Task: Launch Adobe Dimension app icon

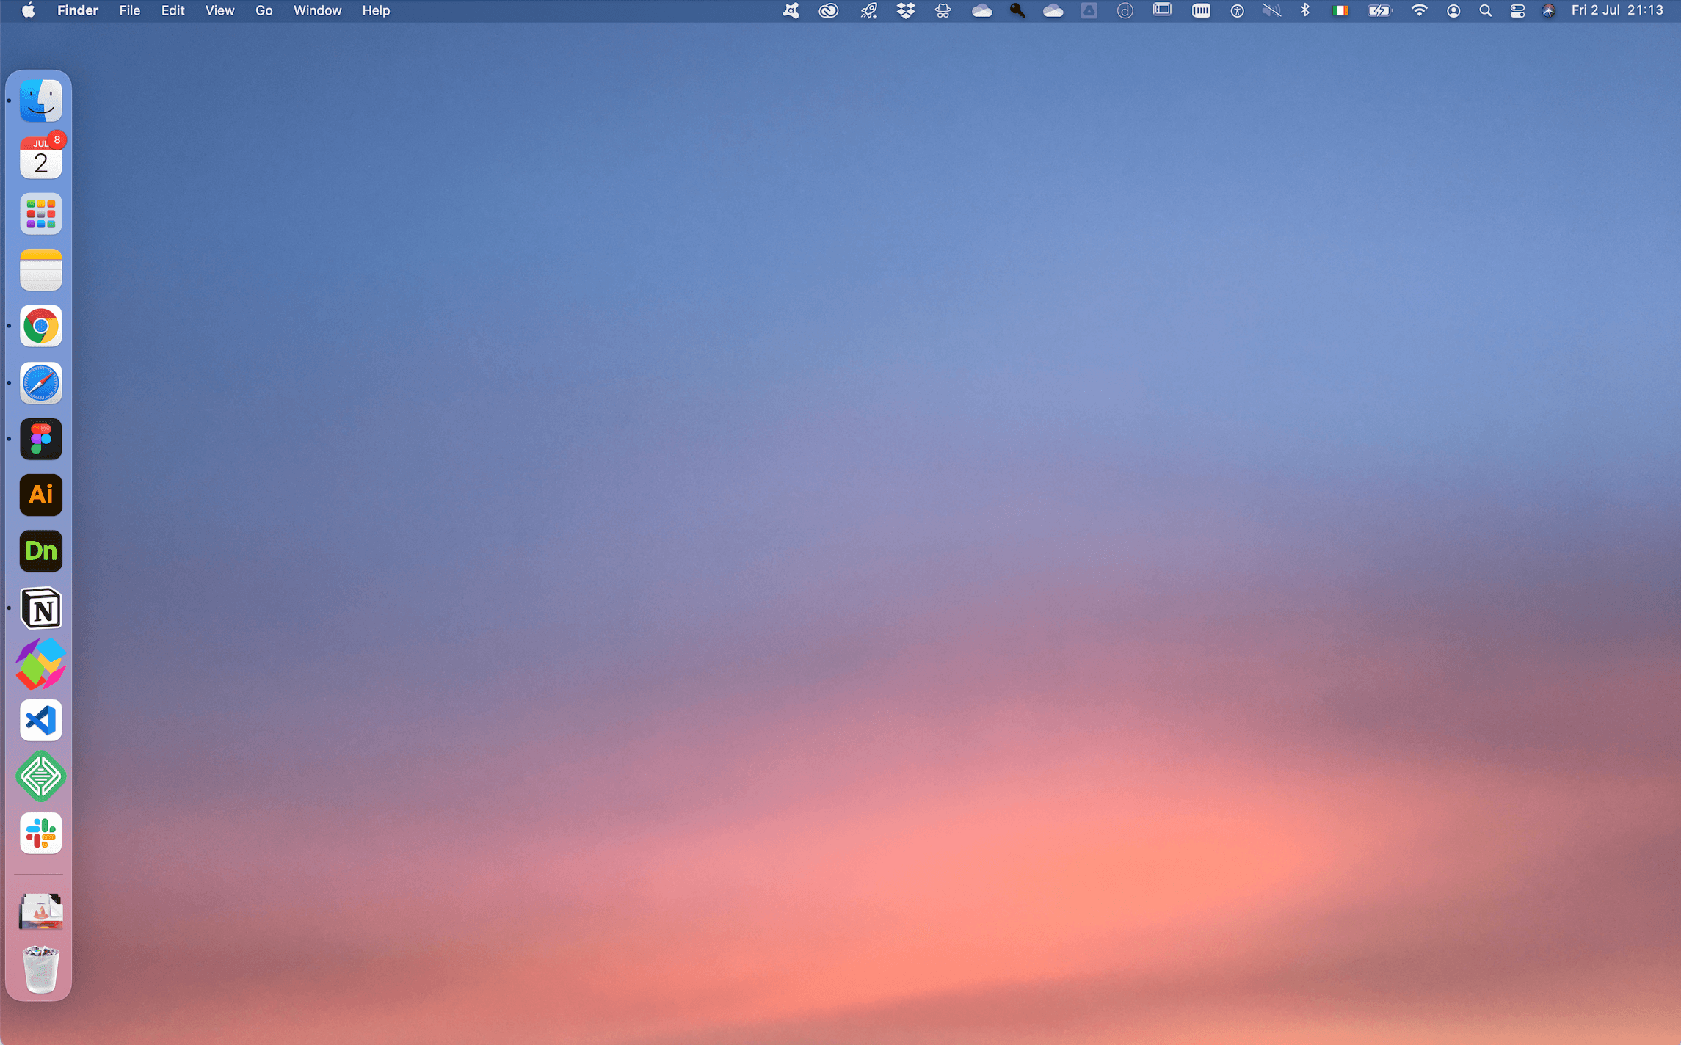Action: 40,551
